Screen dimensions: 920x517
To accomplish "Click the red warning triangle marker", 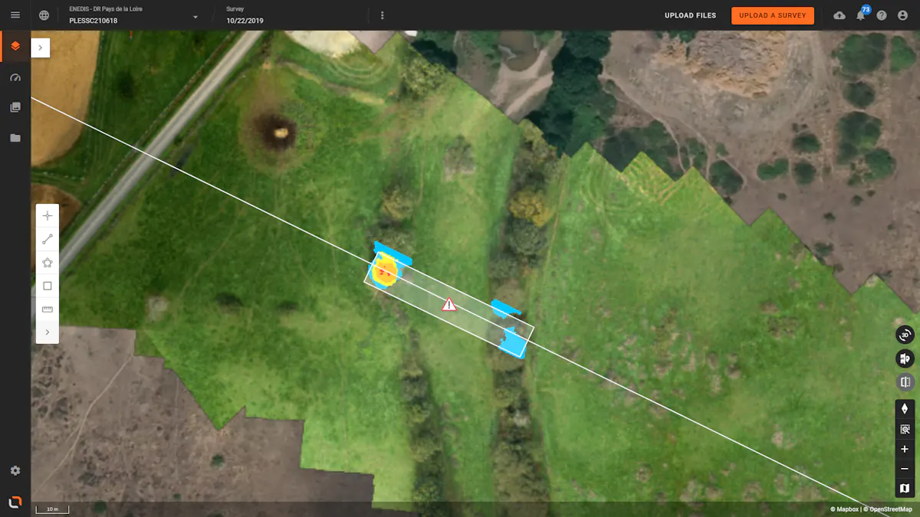I will pos(449,305).
